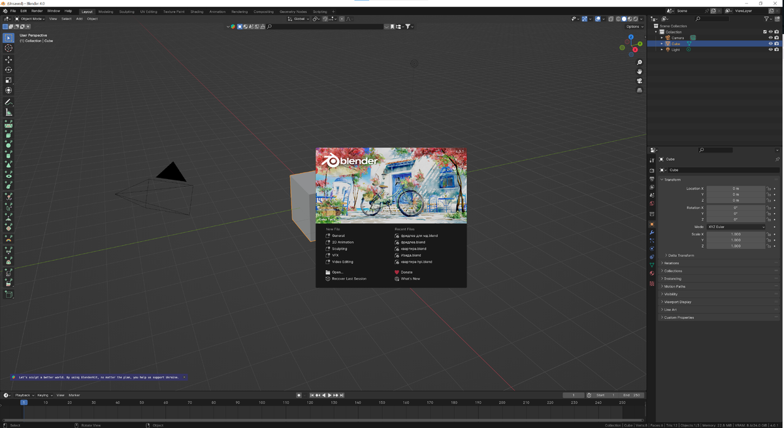Activate the Select Box tool
Screen dimensions: 784x428
click(x=8, y=38)
